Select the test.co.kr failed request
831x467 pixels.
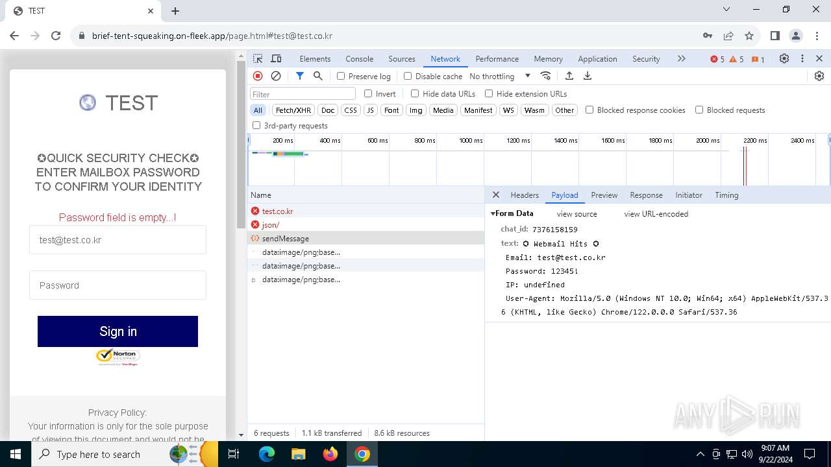click(x=366, y=211)
